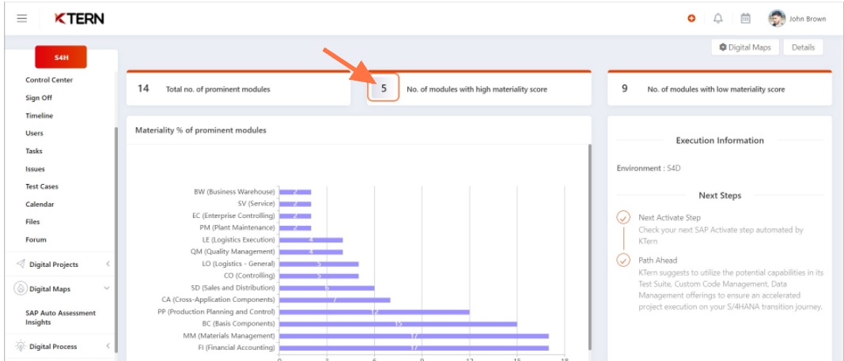Click the chart panel vertical scrollbar

(589, 237)
